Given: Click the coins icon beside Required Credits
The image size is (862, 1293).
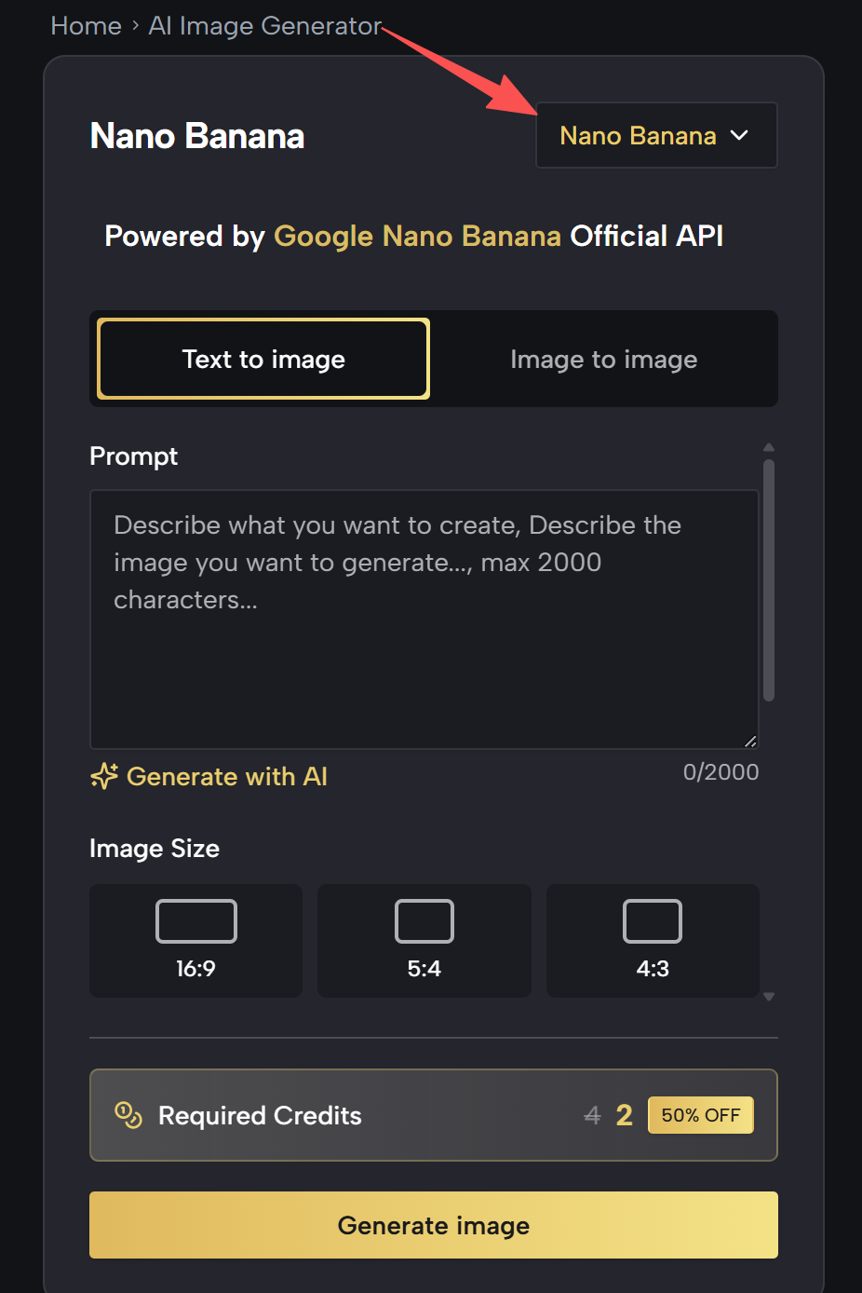Looking at the screenshot, I should tap(128, 1114).
